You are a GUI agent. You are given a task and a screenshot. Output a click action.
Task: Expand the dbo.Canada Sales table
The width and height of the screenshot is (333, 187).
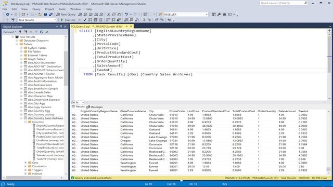click(x=21, y=92)
